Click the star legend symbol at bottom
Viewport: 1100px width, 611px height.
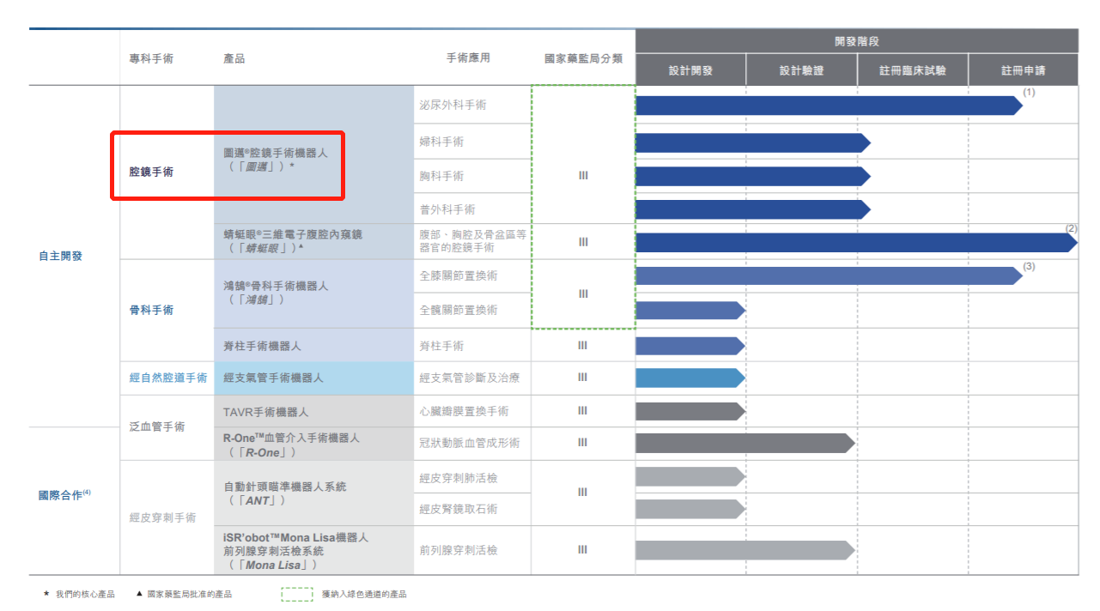coord(46,594)
